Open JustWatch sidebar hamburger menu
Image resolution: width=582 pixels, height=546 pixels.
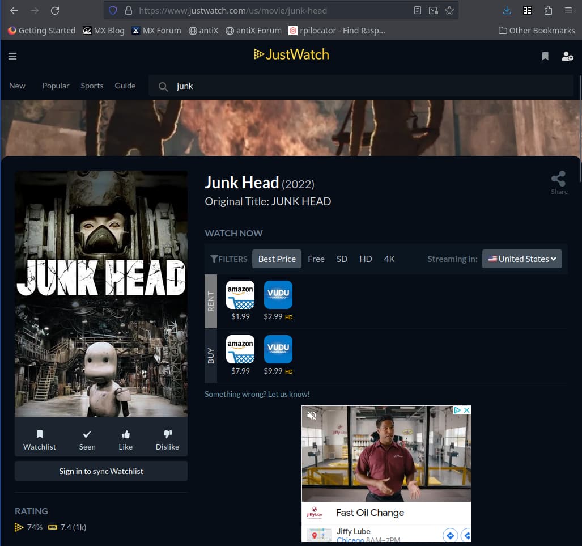click(x=12, y=56)
